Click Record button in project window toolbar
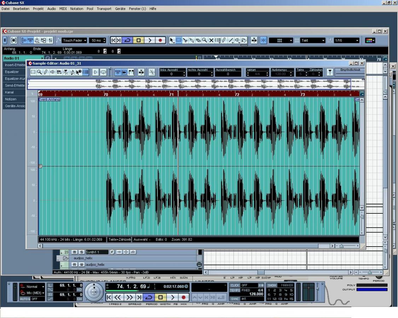 [x=160, y=40]
